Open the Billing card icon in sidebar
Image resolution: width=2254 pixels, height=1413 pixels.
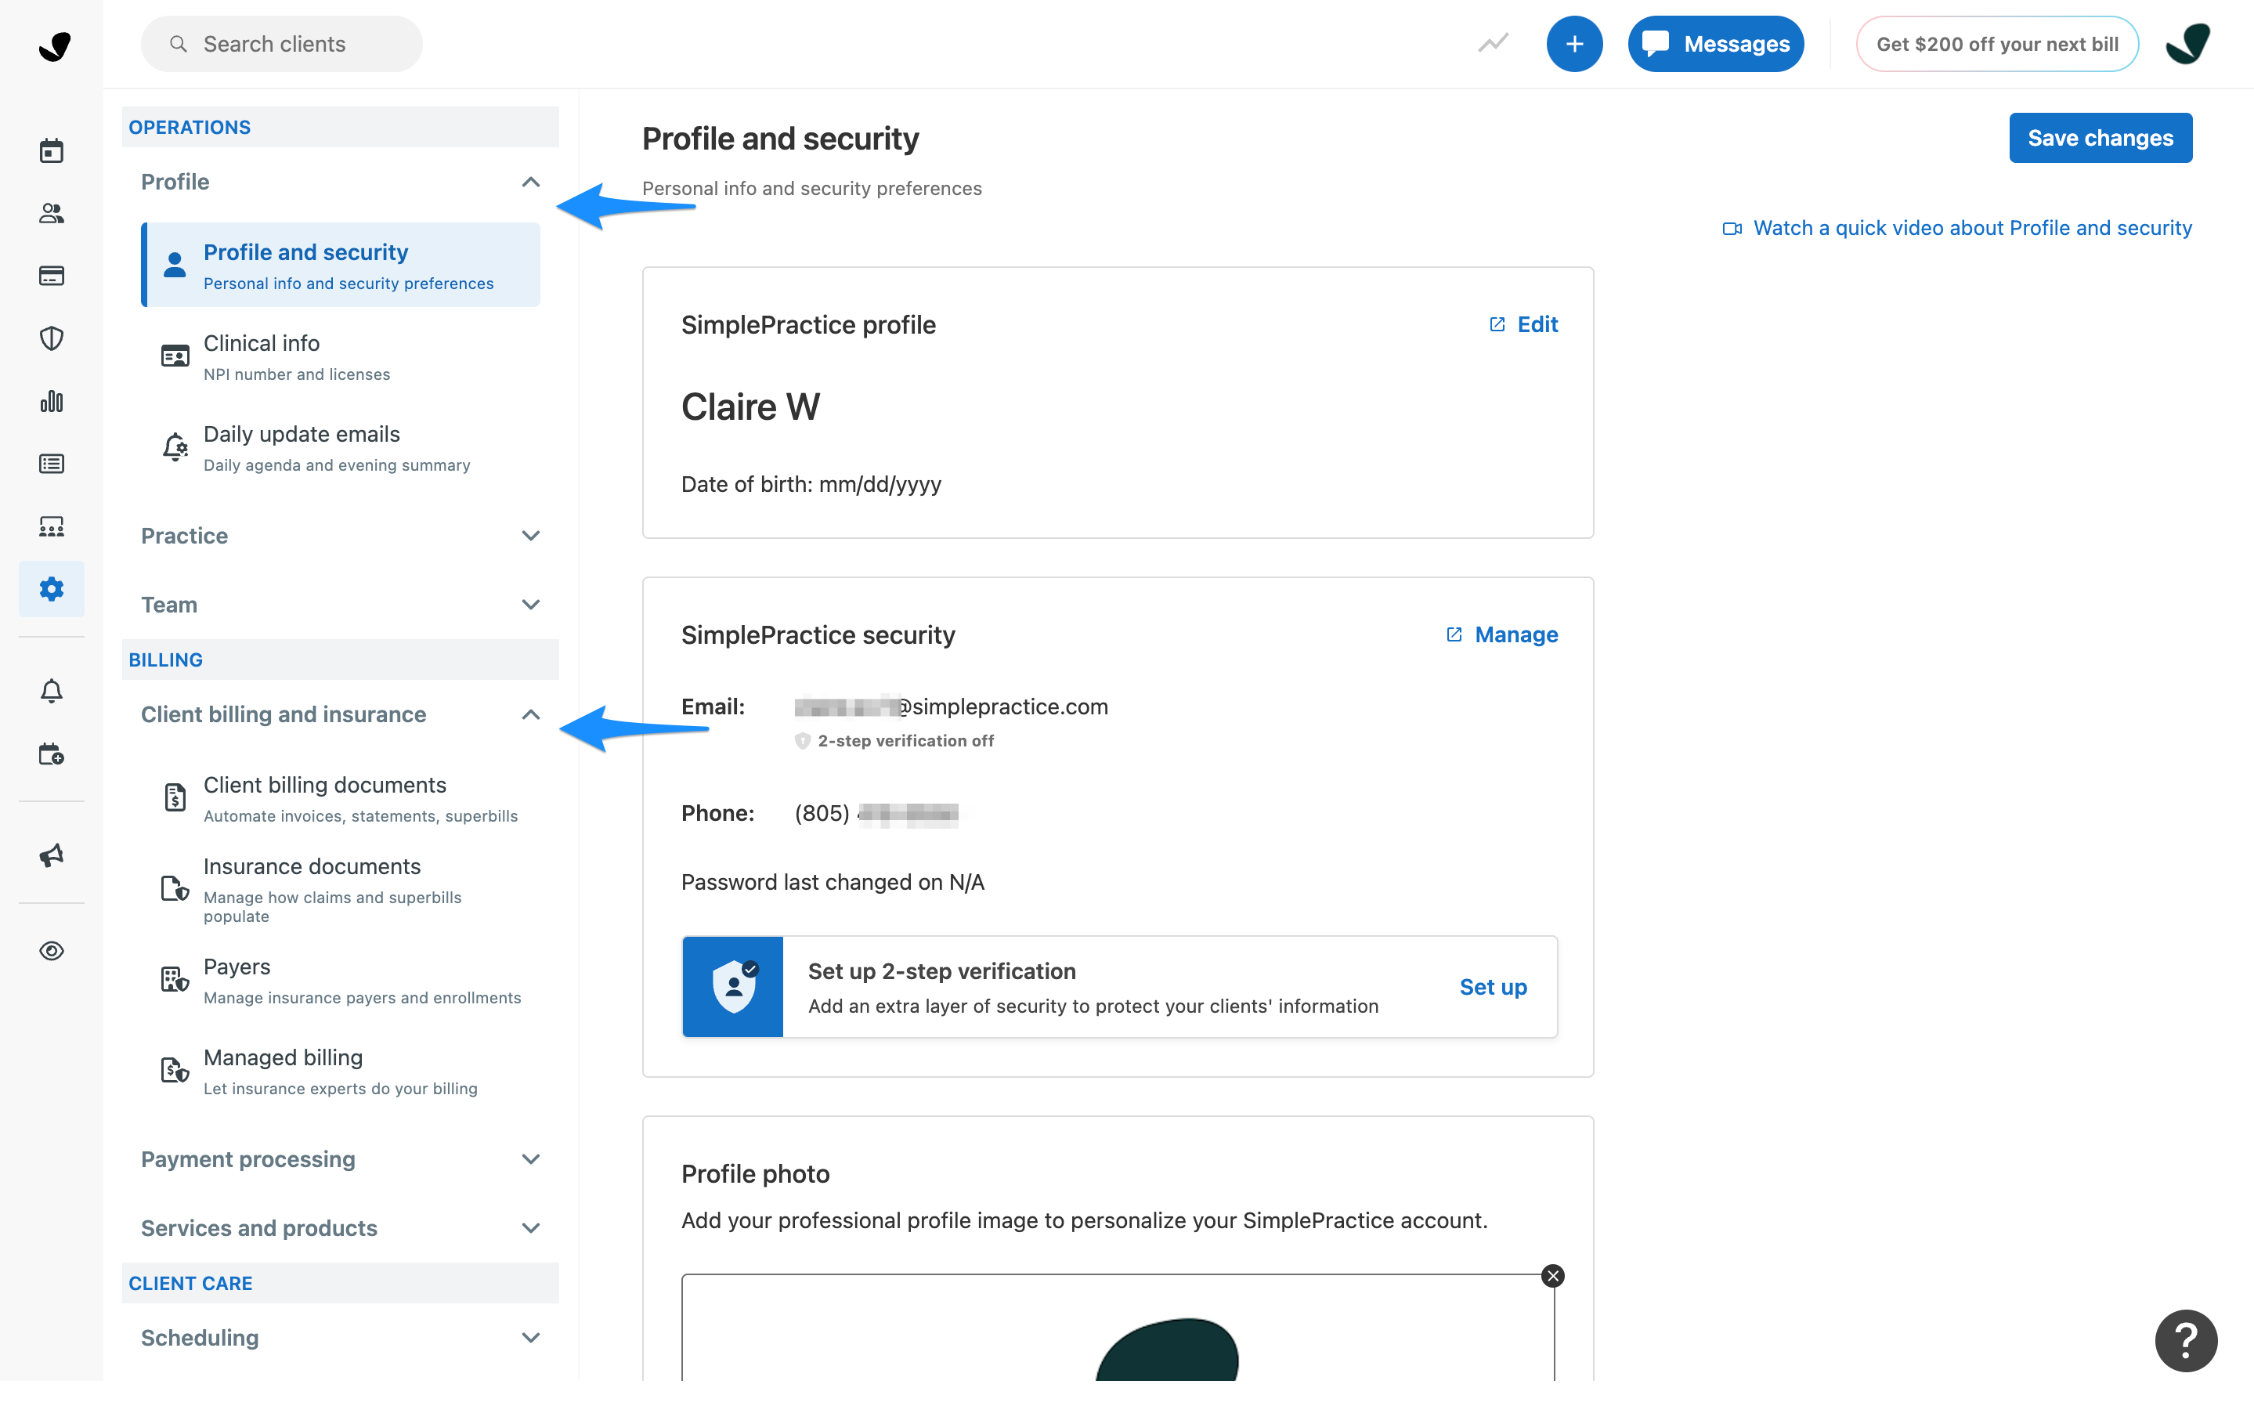tap(52, 276)
